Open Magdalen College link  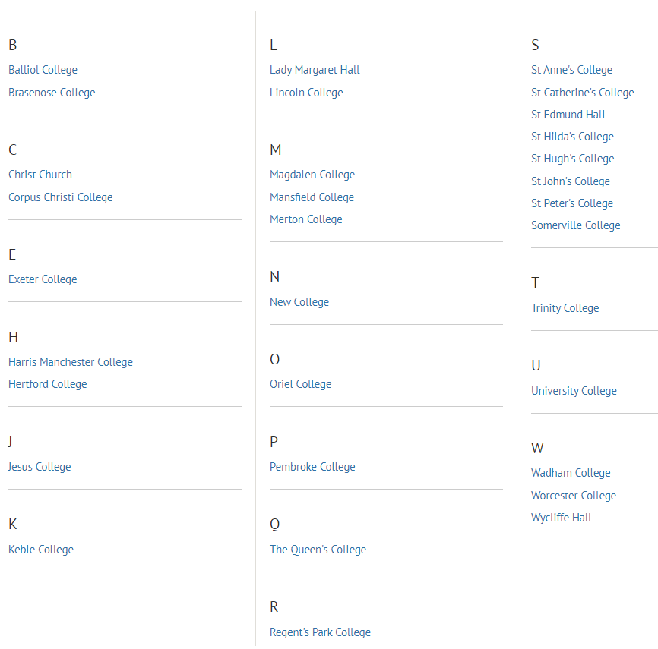312,175
